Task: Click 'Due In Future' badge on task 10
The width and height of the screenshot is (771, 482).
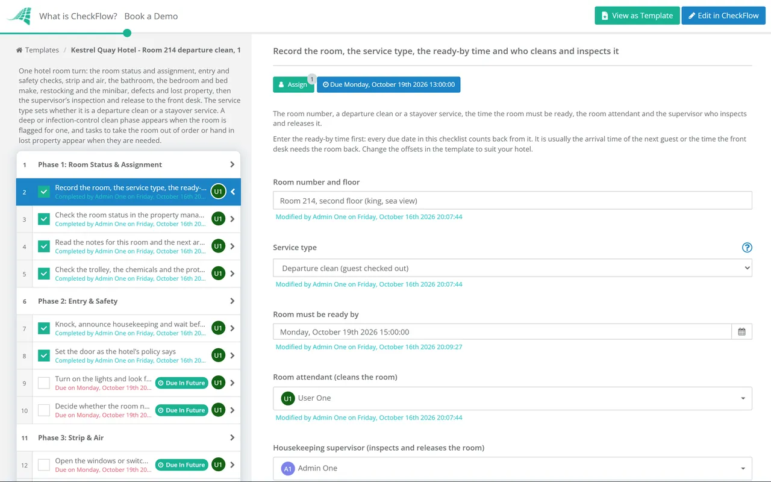Action: 181,410
